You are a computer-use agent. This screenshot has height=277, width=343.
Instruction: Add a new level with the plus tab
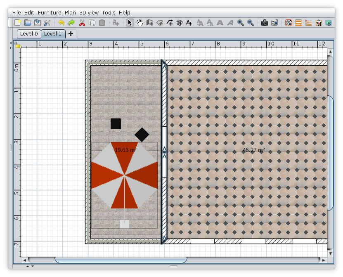click(71, 34)
